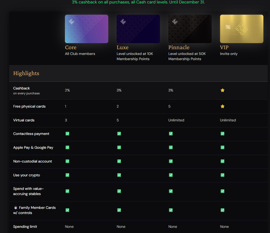Image resolution: width=270 pixels, height=233 pixels.
Task: Click the Spending limit row label
Action: point(25,227)
